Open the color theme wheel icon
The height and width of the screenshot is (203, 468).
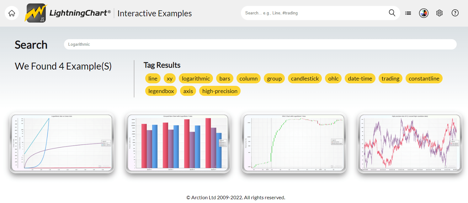(x=423, y=13)
